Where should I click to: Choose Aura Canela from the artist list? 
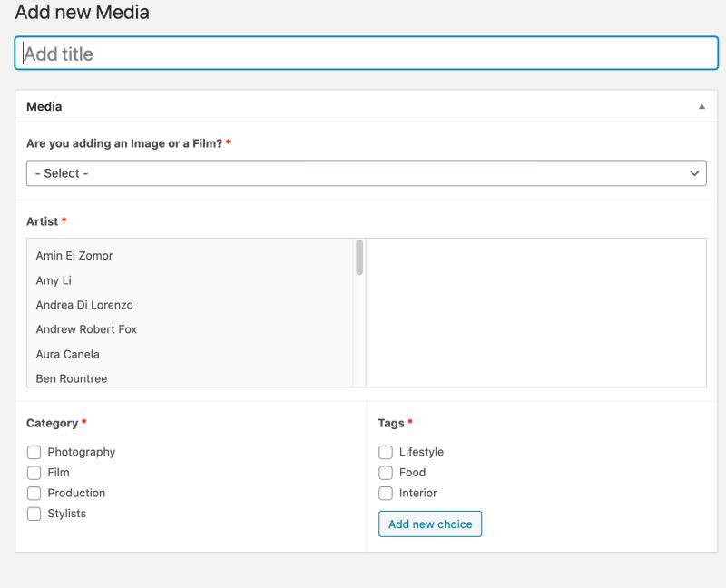68,354
